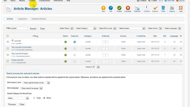Sort by Ordering column header
Image resolution: width=190 pixels, height=107 pixels.
pos(105,36)
